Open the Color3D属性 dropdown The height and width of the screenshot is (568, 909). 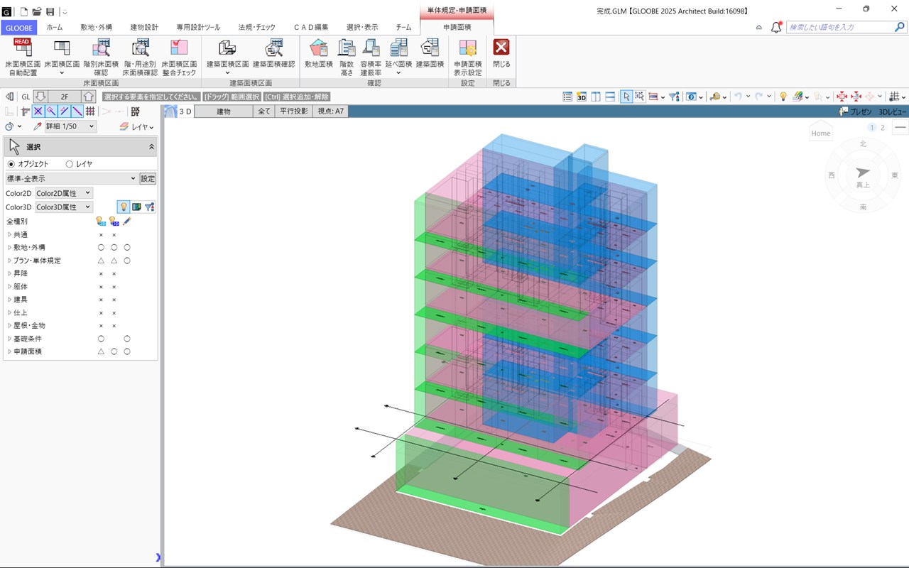click(x=64, y=207)
